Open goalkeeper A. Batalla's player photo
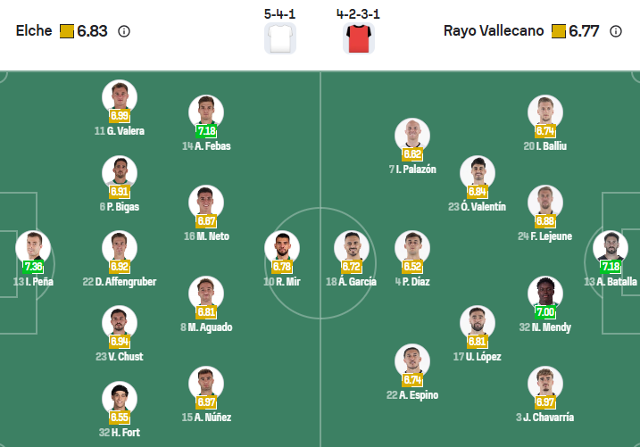The height and width of the screenshot is (447, 640). (x=611, y=247)
